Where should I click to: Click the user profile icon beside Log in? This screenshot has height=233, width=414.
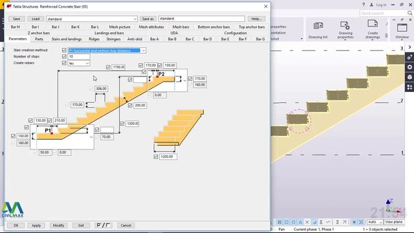371,5
